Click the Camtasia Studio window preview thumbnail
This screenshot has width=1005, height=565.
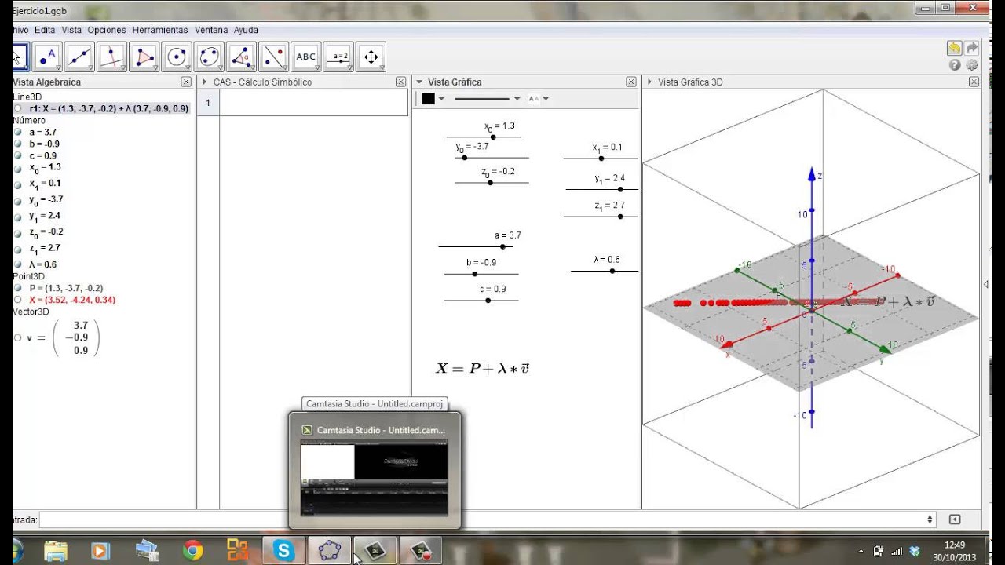[x=375, y=477]
